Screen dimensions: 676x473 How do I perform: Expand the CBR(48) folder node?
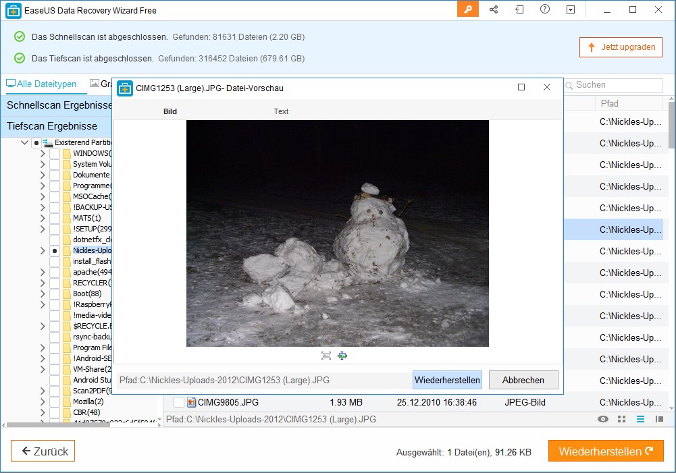pyautogui.click(x=43, y=412)
